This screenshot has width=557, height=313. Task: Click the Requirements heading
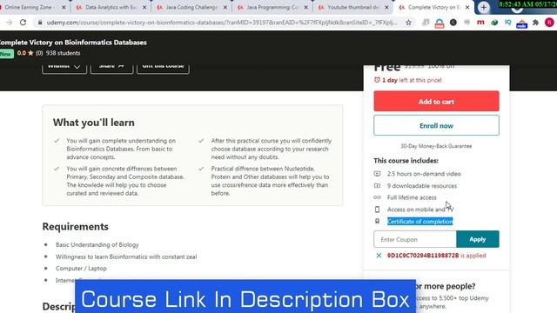(x=76, y=226)
